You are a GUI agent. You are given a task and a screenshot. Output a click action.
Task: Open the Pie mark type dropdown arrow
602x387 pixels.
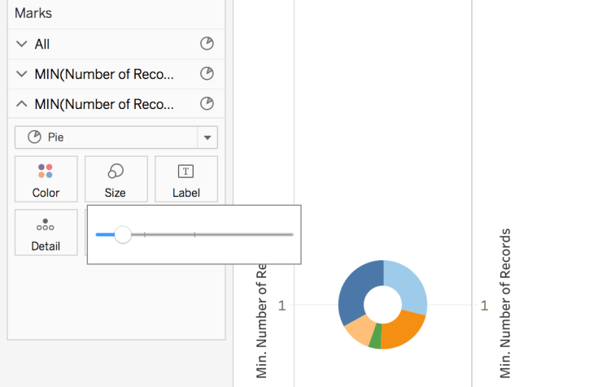click(207, 137)
